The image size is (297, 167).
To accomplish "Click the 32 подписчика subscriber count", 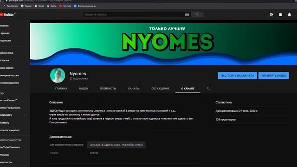I will coord(78,78).
